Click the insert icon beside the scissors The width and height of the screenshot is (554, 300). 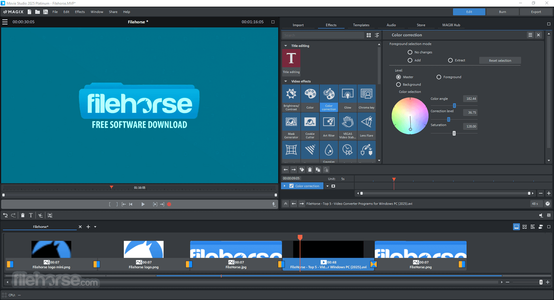(x=50, y=215)
